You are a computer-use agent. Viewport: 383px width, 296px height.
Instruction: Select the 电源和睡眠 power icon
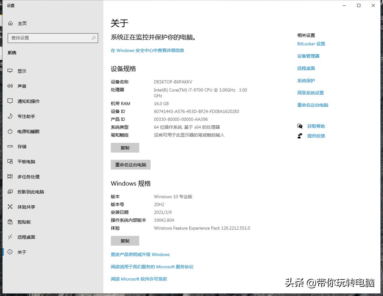(x=10, y=131)
